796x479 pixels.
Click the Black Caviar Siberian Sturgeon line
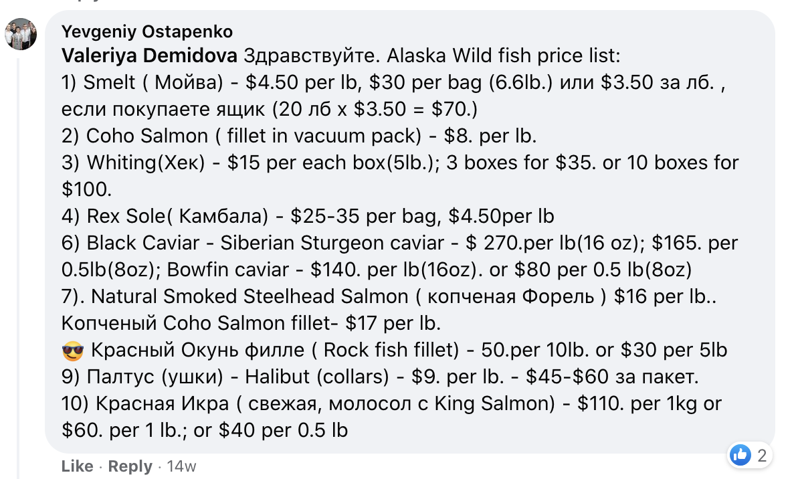click(399, 243)
